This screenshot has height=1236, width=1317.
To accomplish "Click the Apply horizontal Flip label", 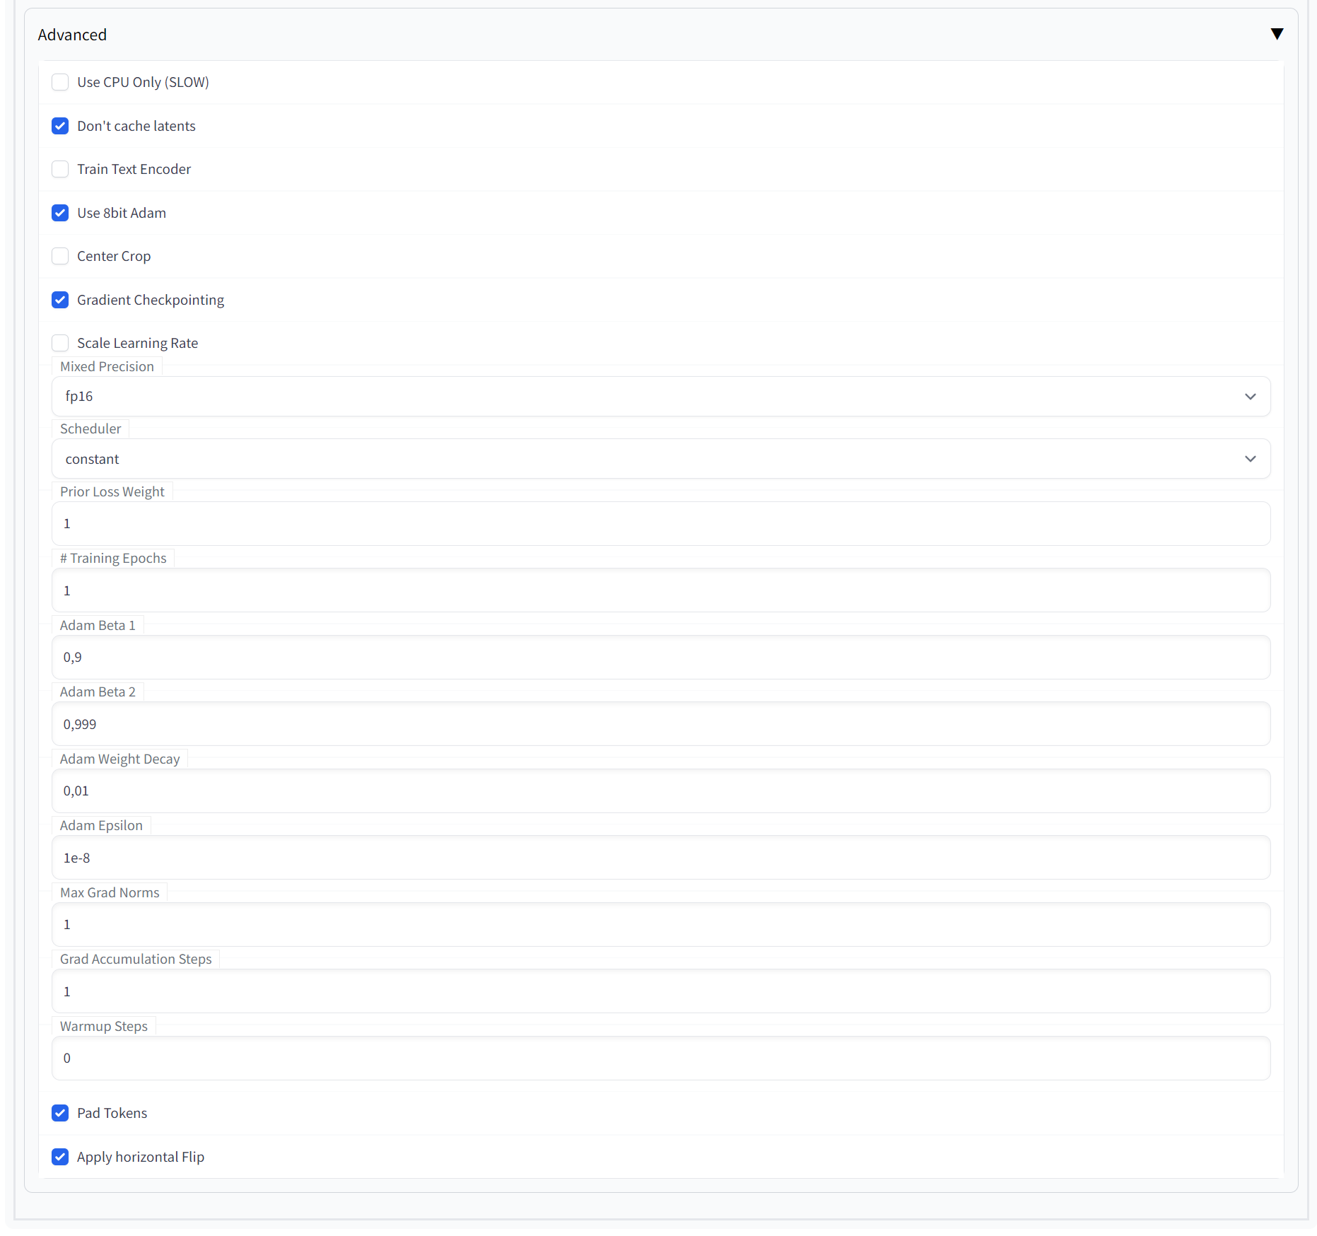I will tap(141, 1157).
